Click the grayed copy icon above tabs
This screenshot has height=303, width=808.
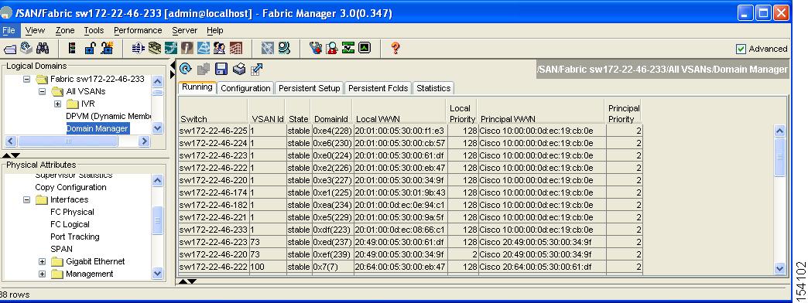click(204, 69)
